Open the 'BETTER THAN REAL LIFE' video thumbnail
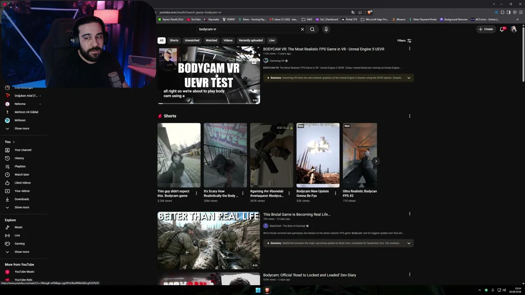The height and width of the screenshot is (295, 525). [209, 241]
